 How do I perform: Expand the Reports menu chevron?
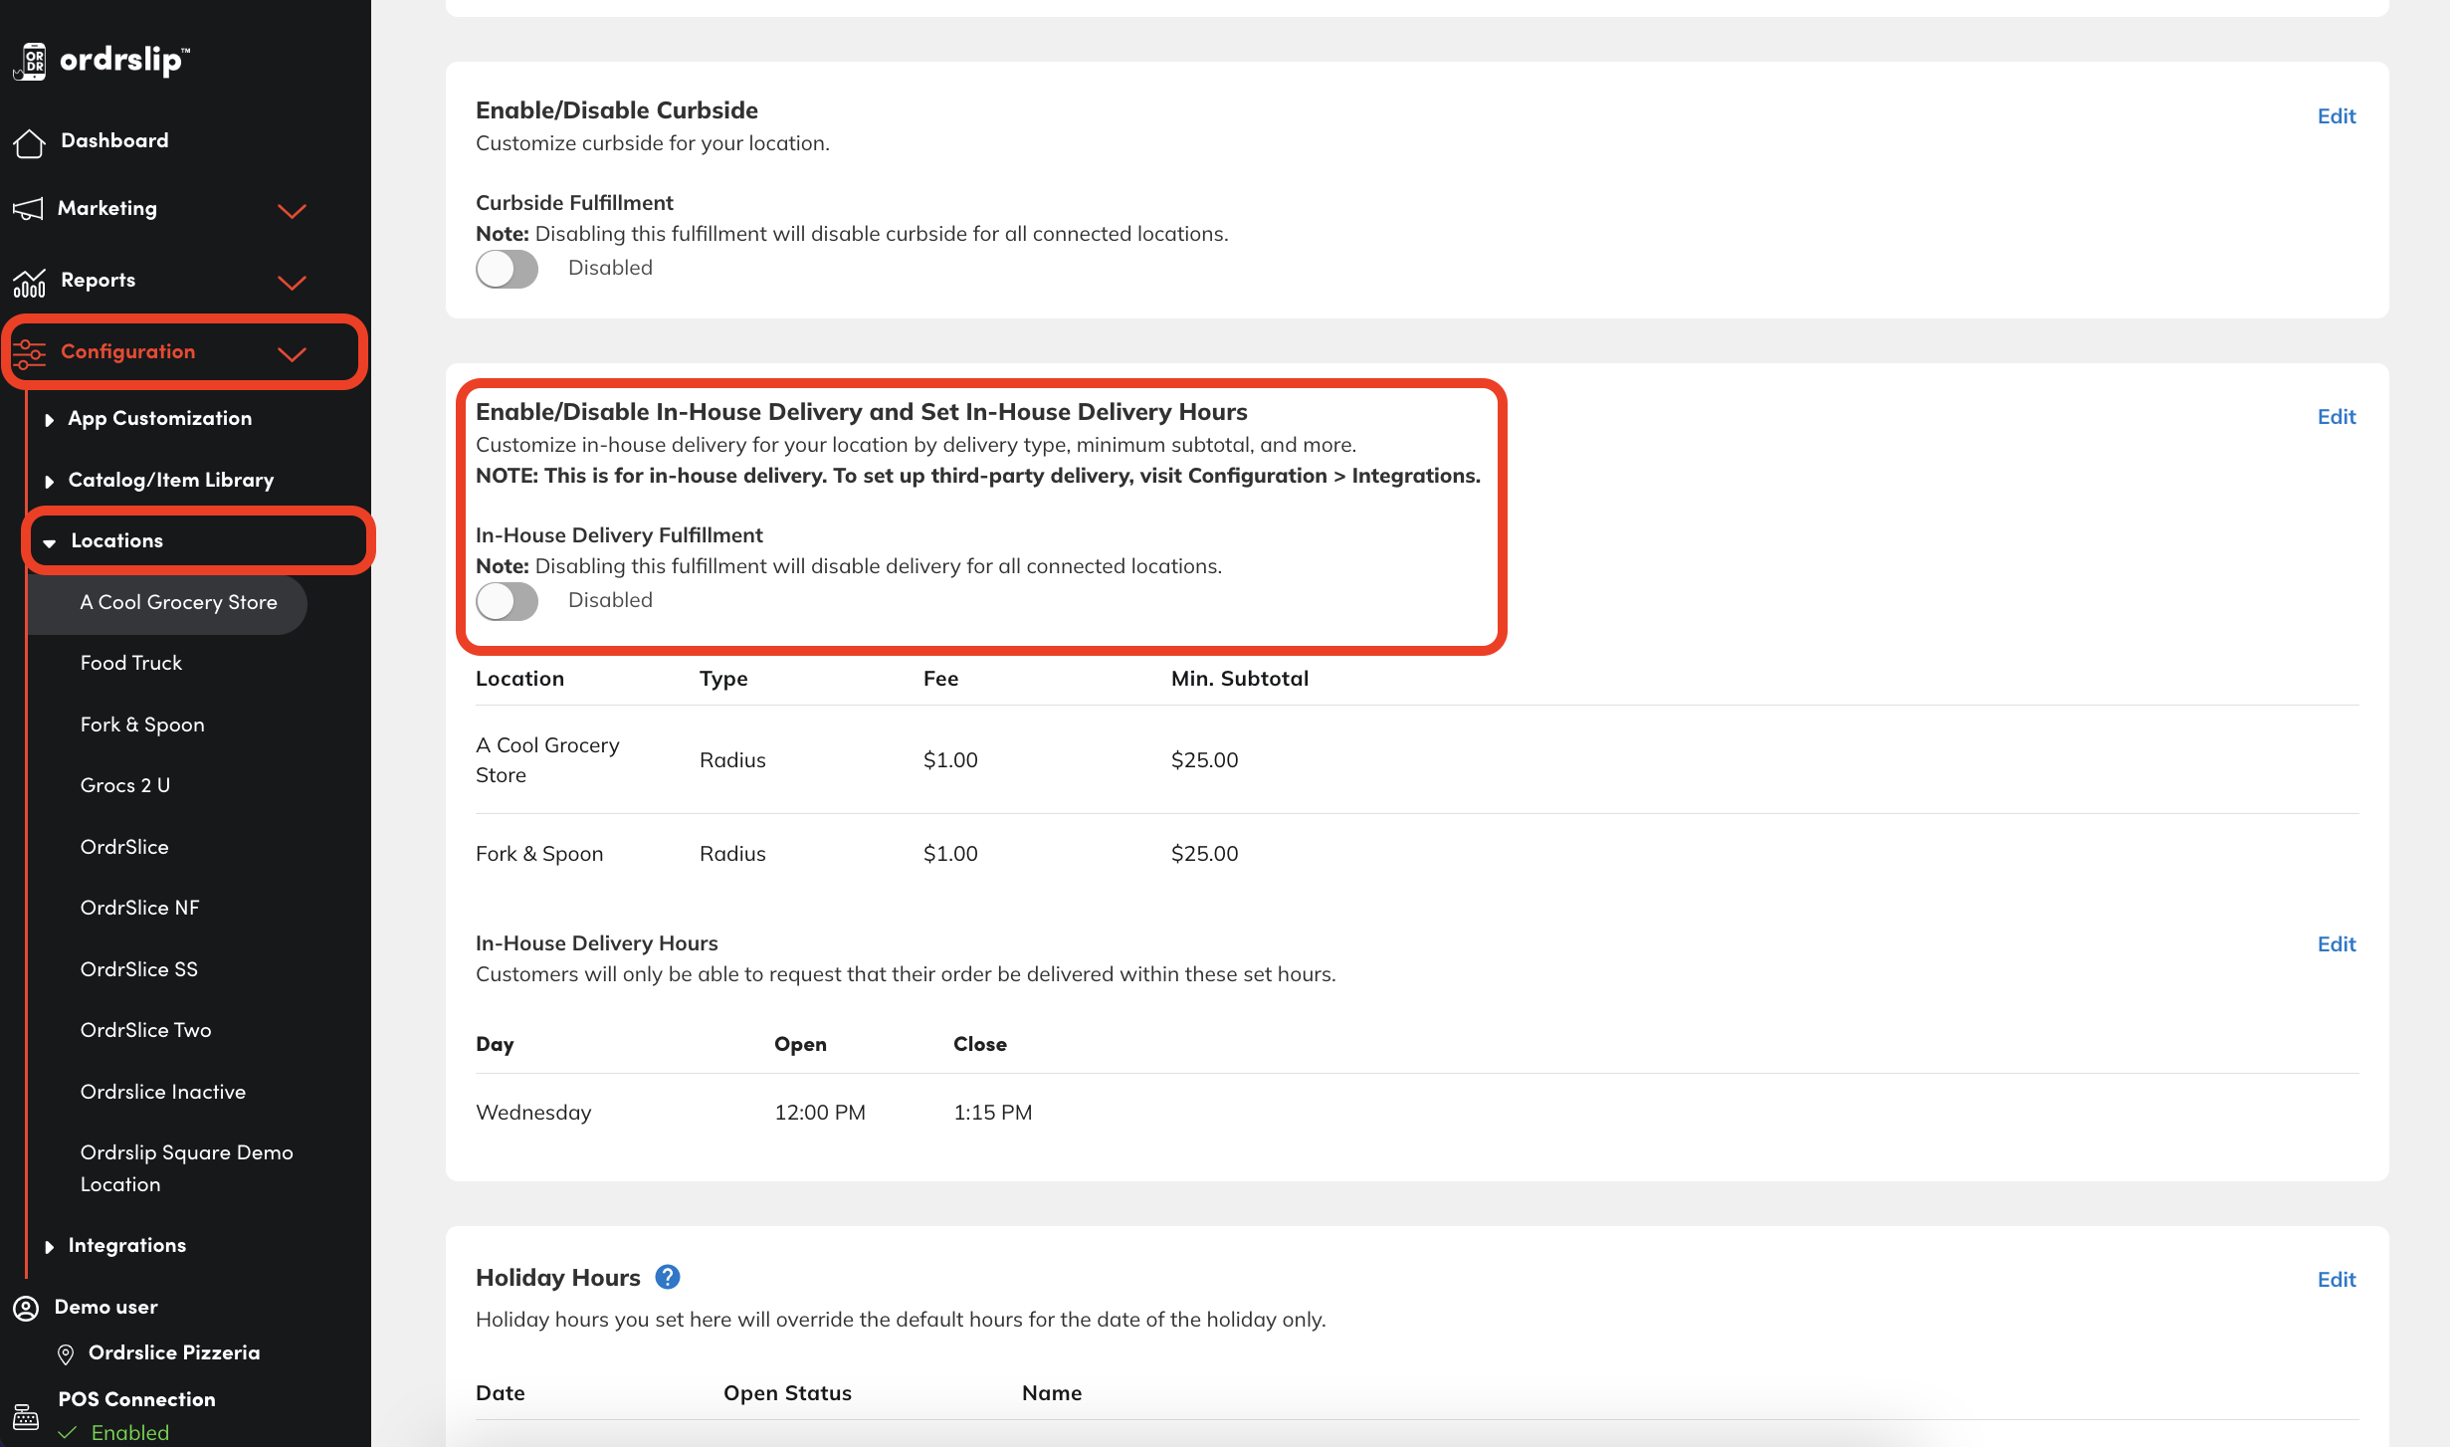[x=292, y=283]
